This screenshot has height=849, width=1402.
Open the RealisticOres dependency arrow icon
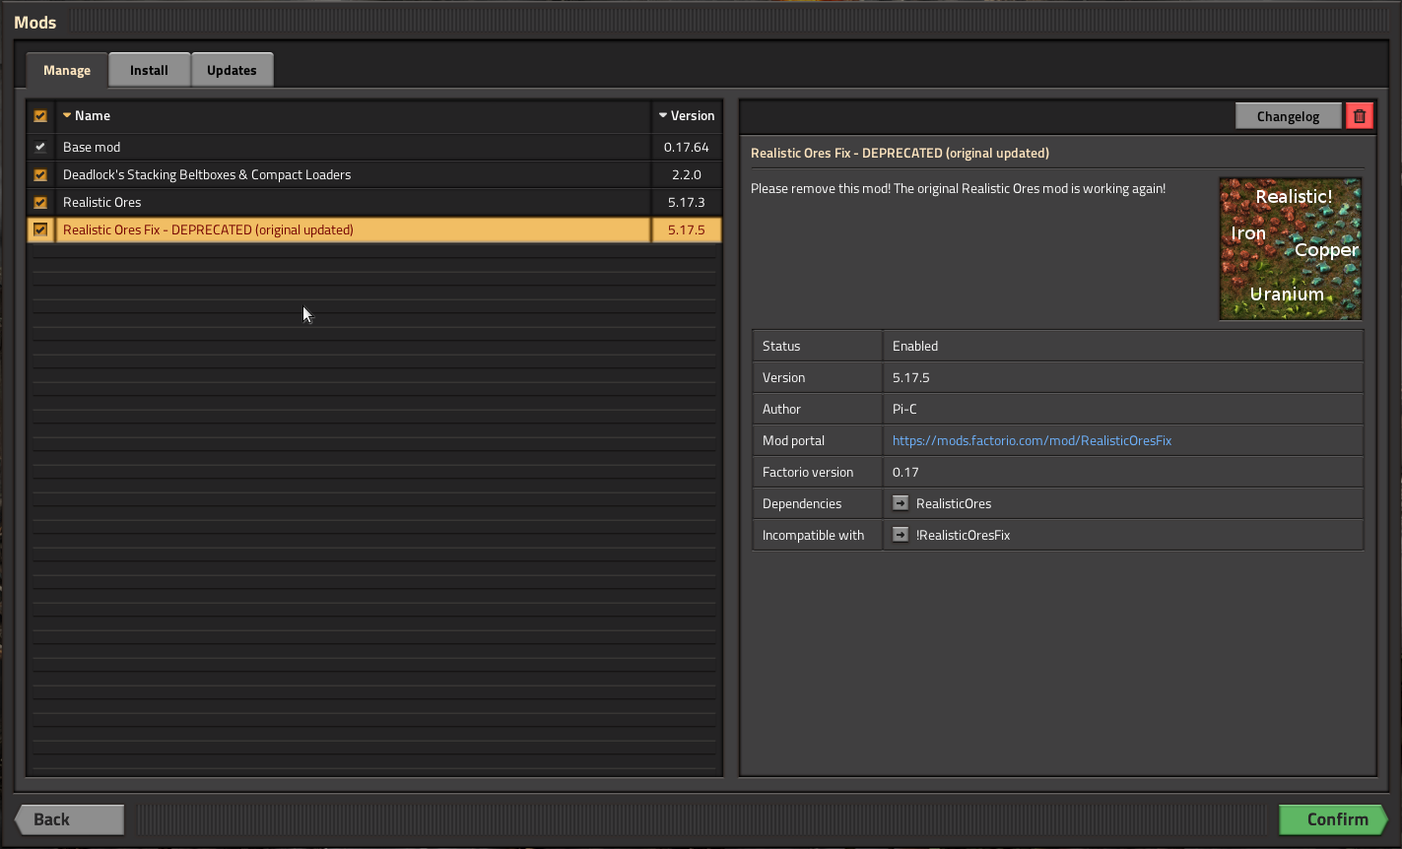click(901, 503)
